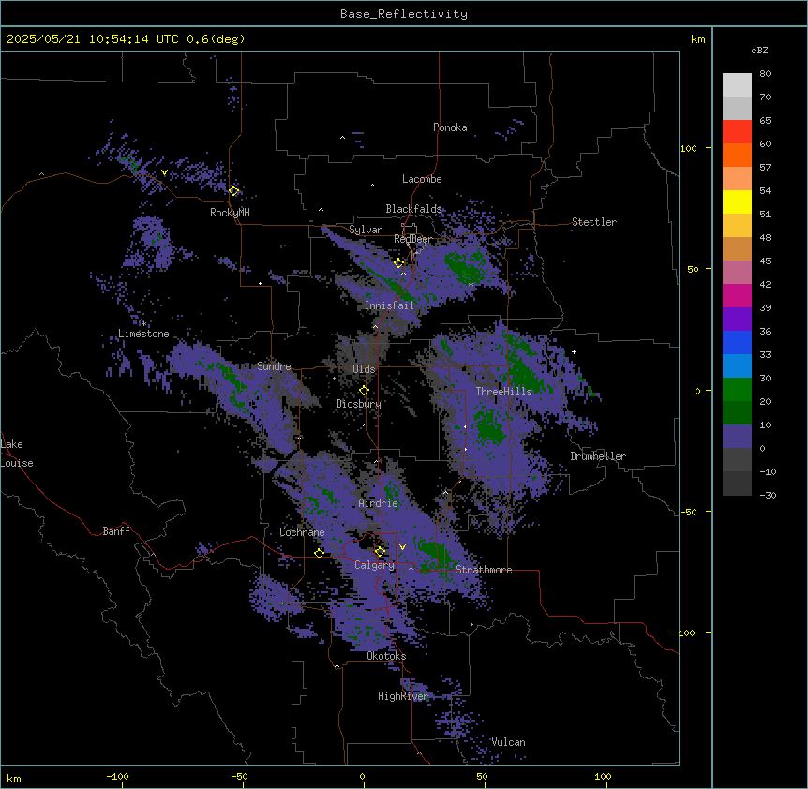The image size is (808, 789).
Task: Click the white plus marker north of Drumheller
Action: tap(574, 351)
